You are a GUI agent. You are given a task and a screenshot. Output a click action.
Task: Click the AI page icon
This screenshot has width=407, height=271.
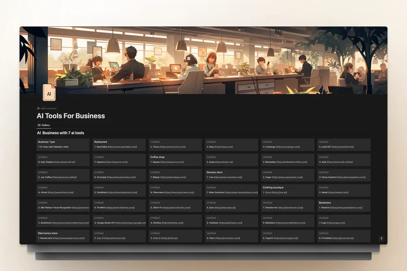click(x=49, y=93)
